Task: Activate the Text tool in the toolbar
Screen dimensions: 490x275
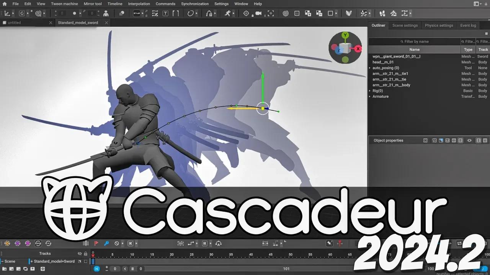Action: (165, 13)
